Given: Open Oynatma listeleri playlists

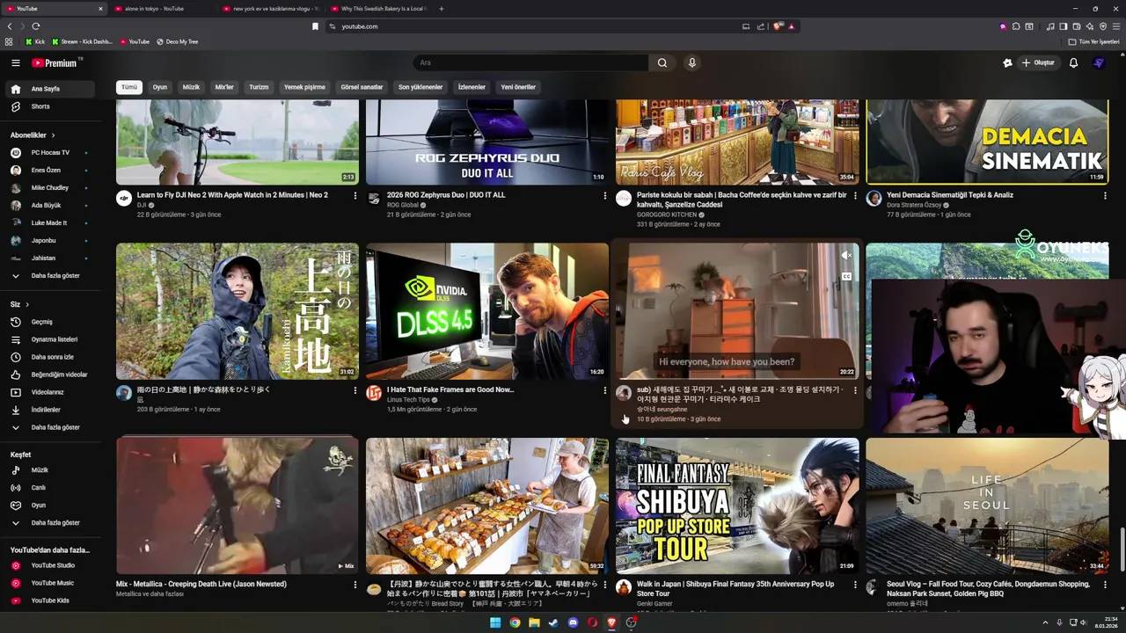Looking at the screenshot, I should pyautogui.click(x=51, y=339).
